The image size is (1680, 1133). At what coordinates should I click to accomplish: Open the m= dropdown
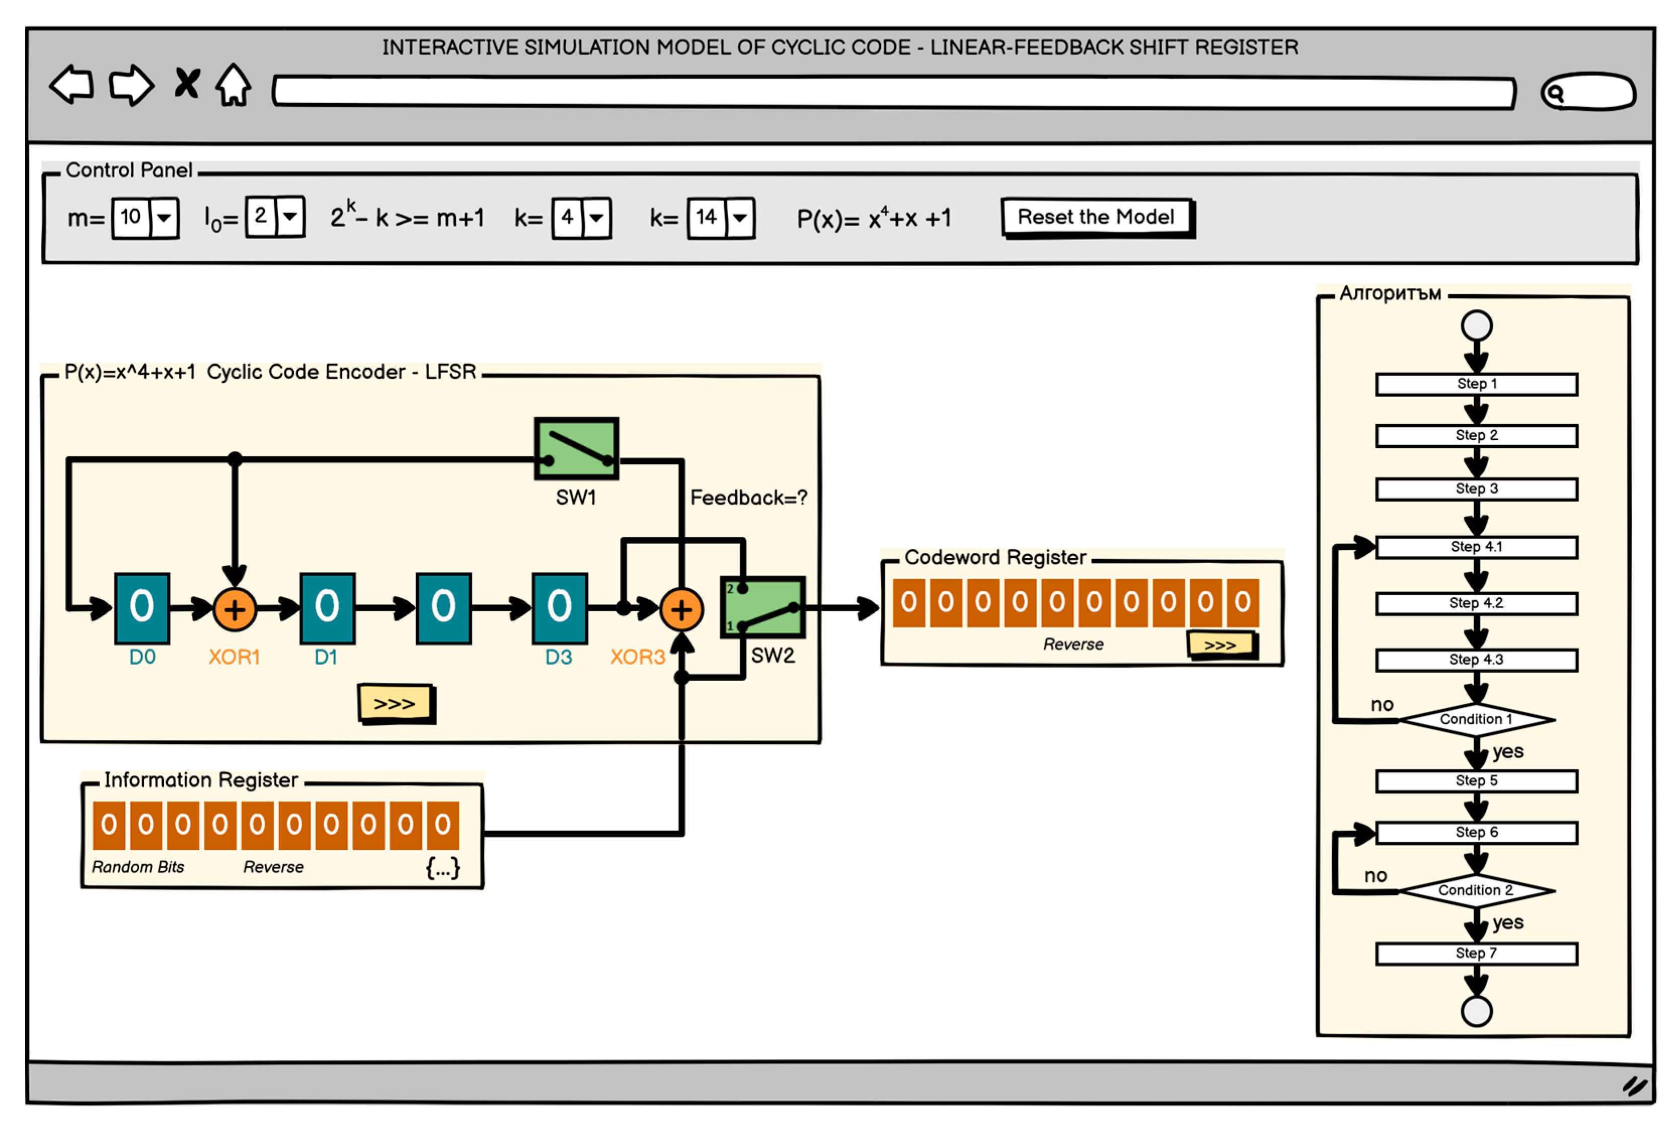pyautogui.click(x=165, y=217)
